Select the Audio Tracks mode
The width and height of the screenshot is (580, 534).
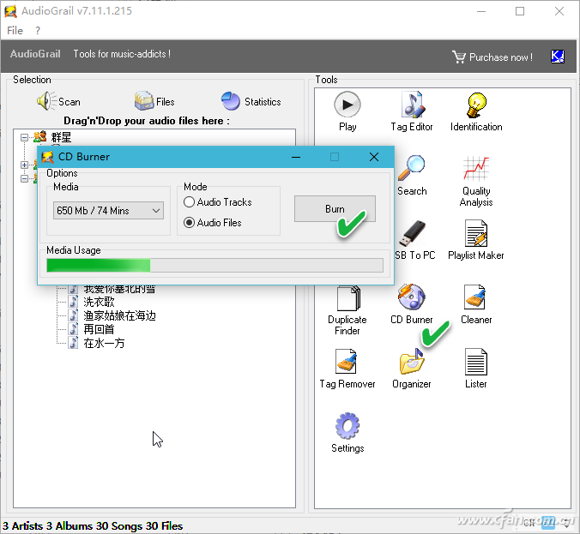[x=218, y=202]
